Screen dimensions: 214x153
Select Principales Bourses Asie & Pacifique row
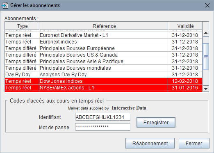pos(104,62)
